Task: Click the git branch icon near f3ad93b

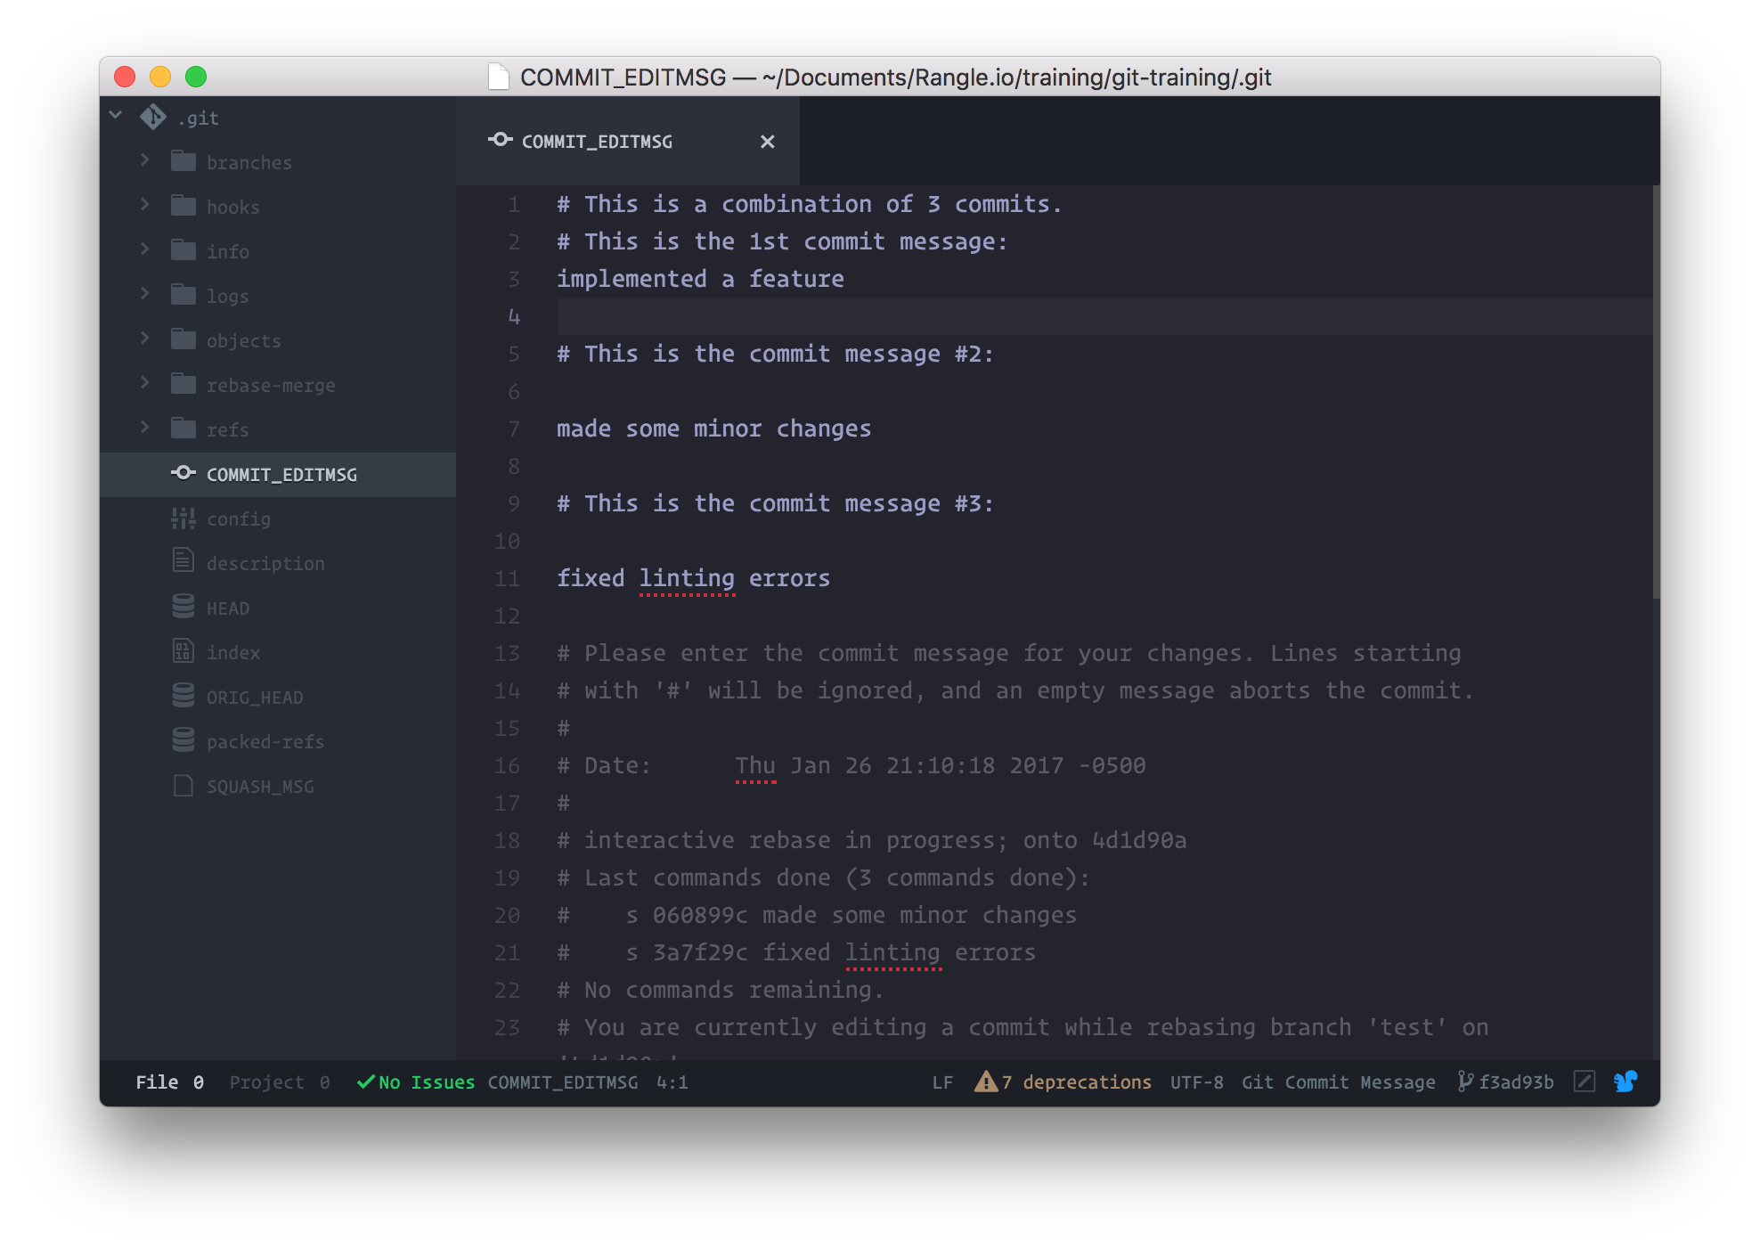Action: pyautogui.click(x=1464, y=1082)
